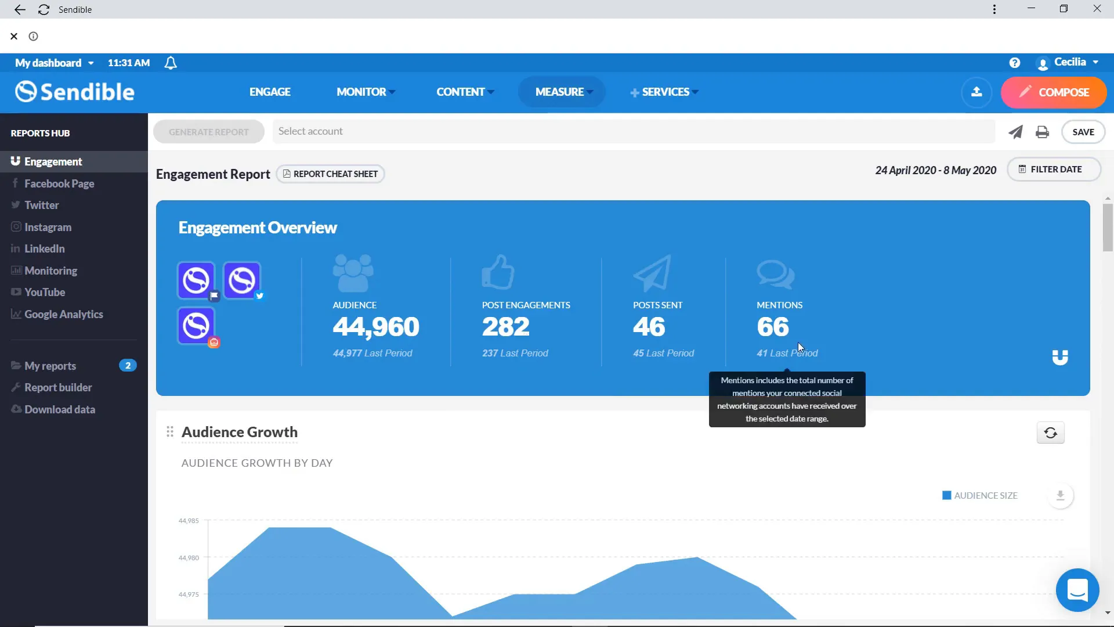Click the Sendible logo
Screen dimensions: 1114x627
click(75, 92)
